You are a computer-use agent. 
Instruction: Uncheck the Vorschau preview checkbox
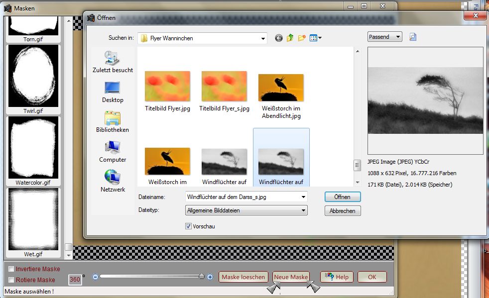tap(188, 226)
